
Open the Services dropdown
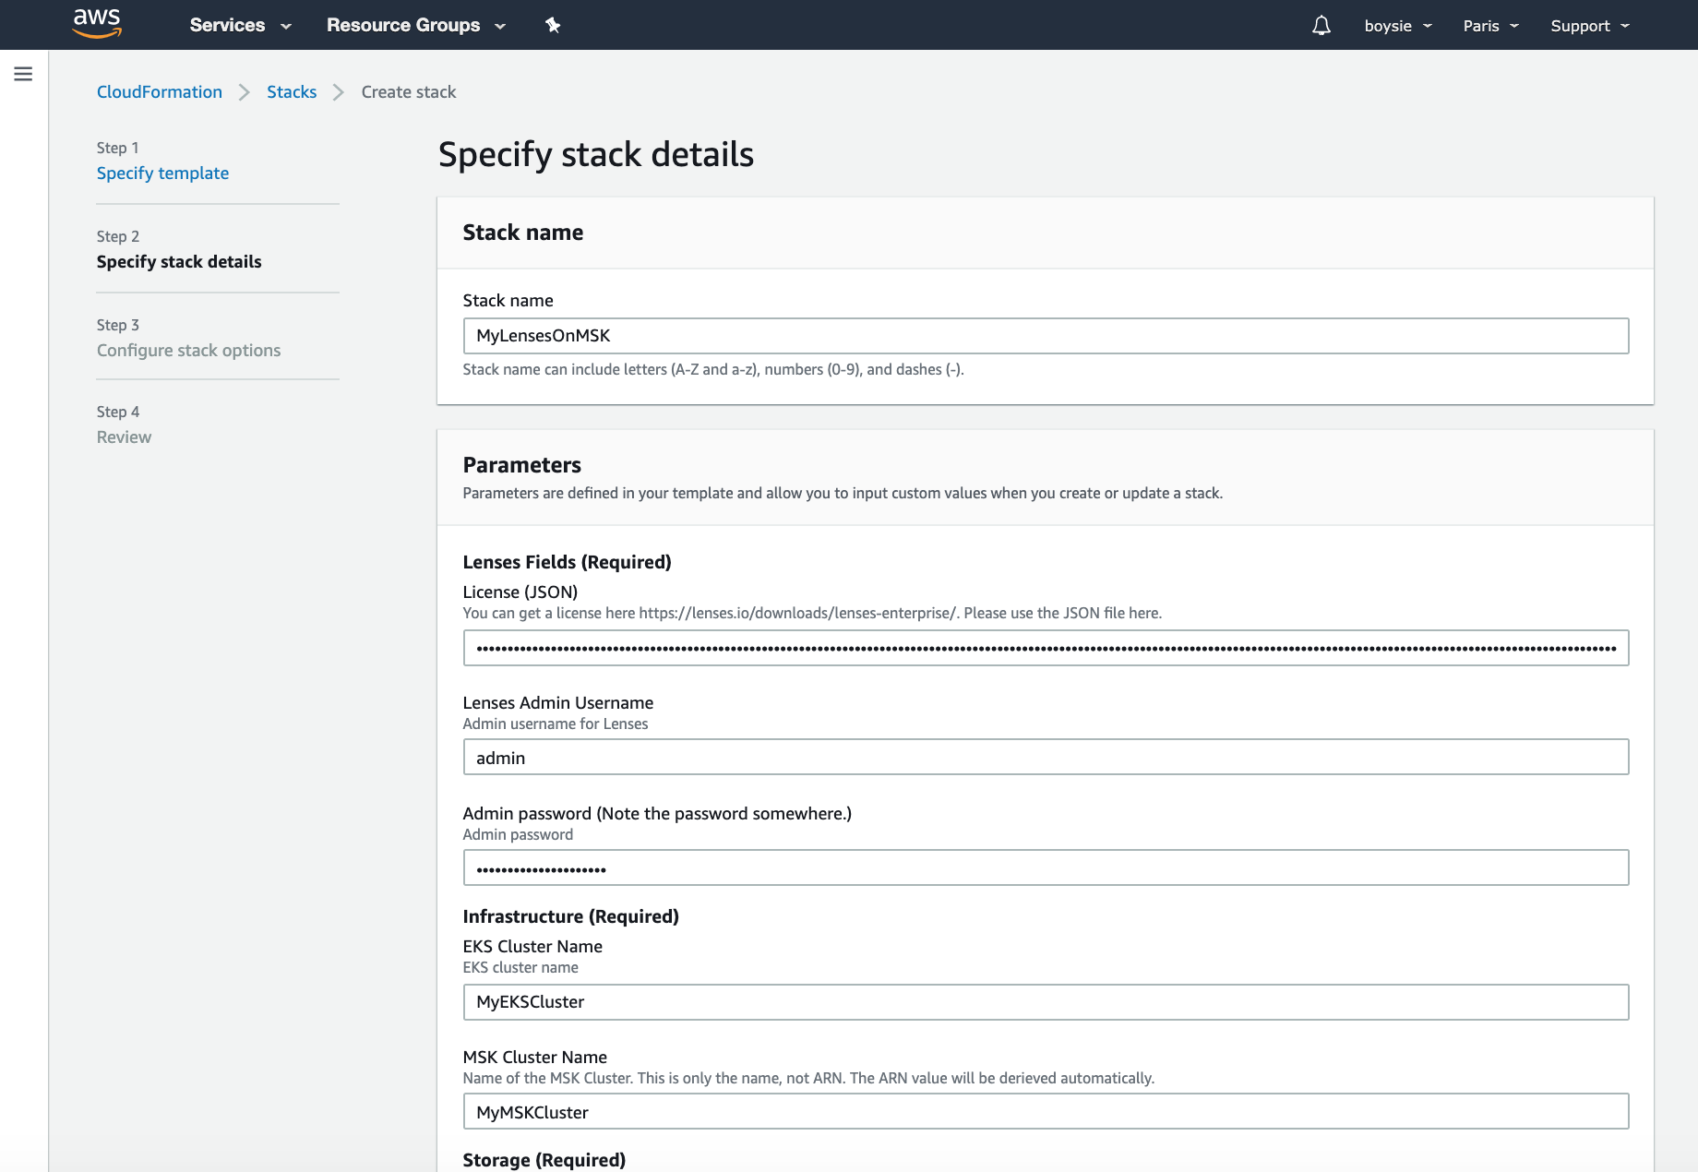click(x=240, y=25)
